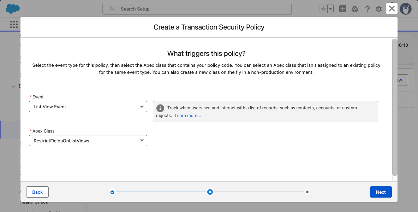
Task: Open the Apex Class dropdown
Action: [88, 141]
